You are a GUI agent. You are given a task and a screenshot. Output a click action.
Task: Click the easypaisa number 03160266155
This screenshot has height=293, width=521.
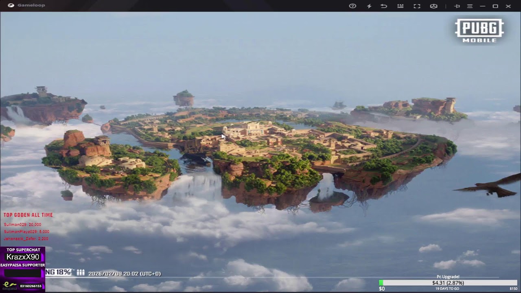pyautogui.click(x=31, y=286)
